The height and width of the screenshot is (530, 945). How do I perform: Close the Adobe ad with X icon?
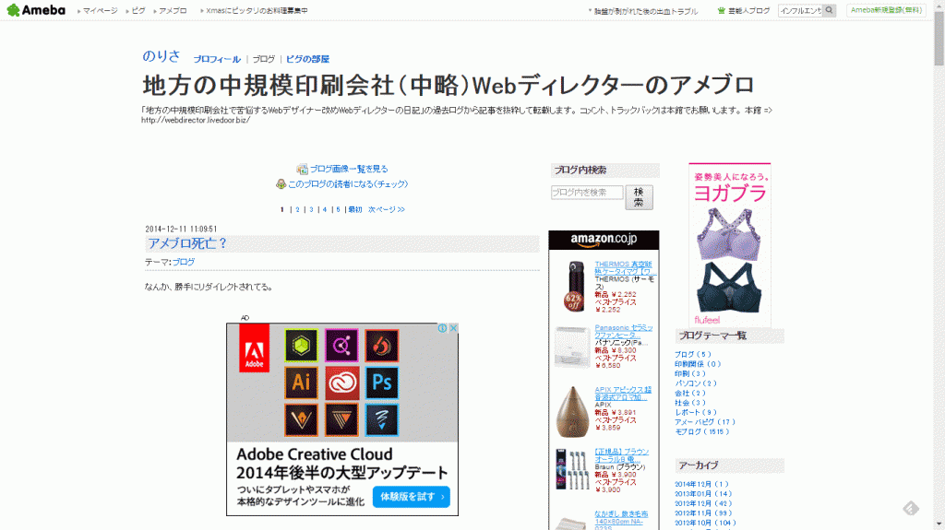pyautogui.click(x=453, y=329)
